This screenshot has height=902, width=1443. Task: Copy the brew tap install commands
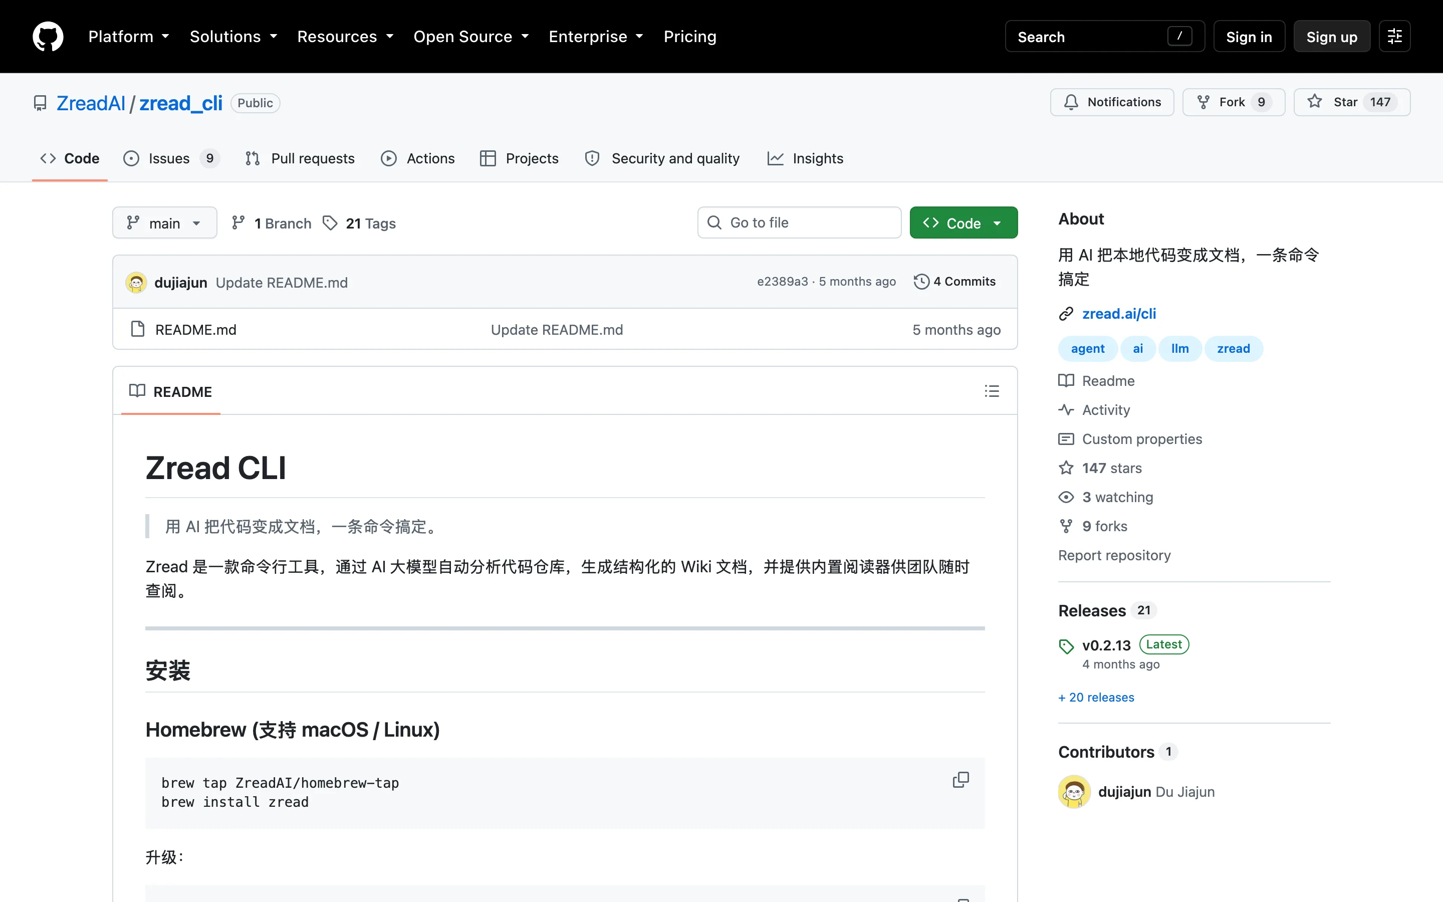[x=960, y=780]
